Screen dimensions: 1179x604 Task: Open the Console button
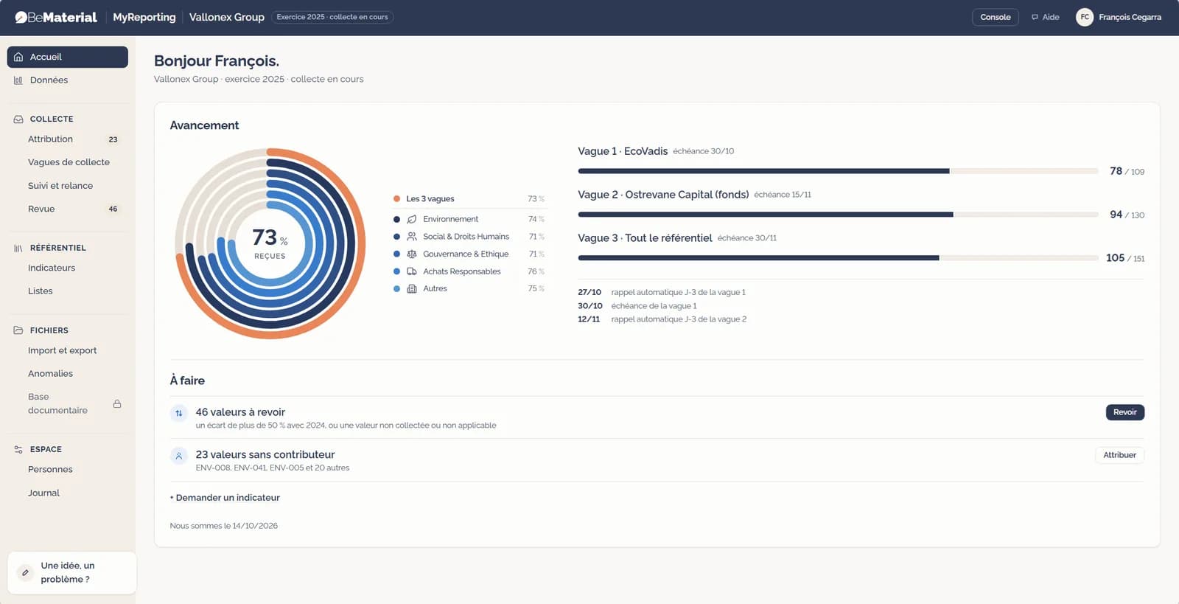tap(996, 17)
